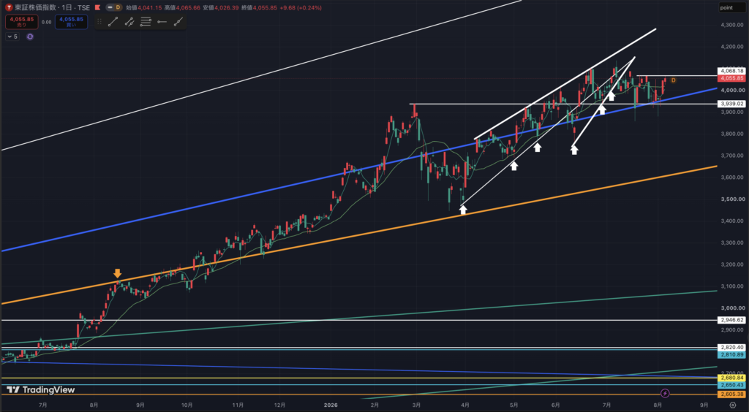Viewport: 749px width, 412px height.
Task: Click the 2,820.40 price label
Action: tap(731, 348)
